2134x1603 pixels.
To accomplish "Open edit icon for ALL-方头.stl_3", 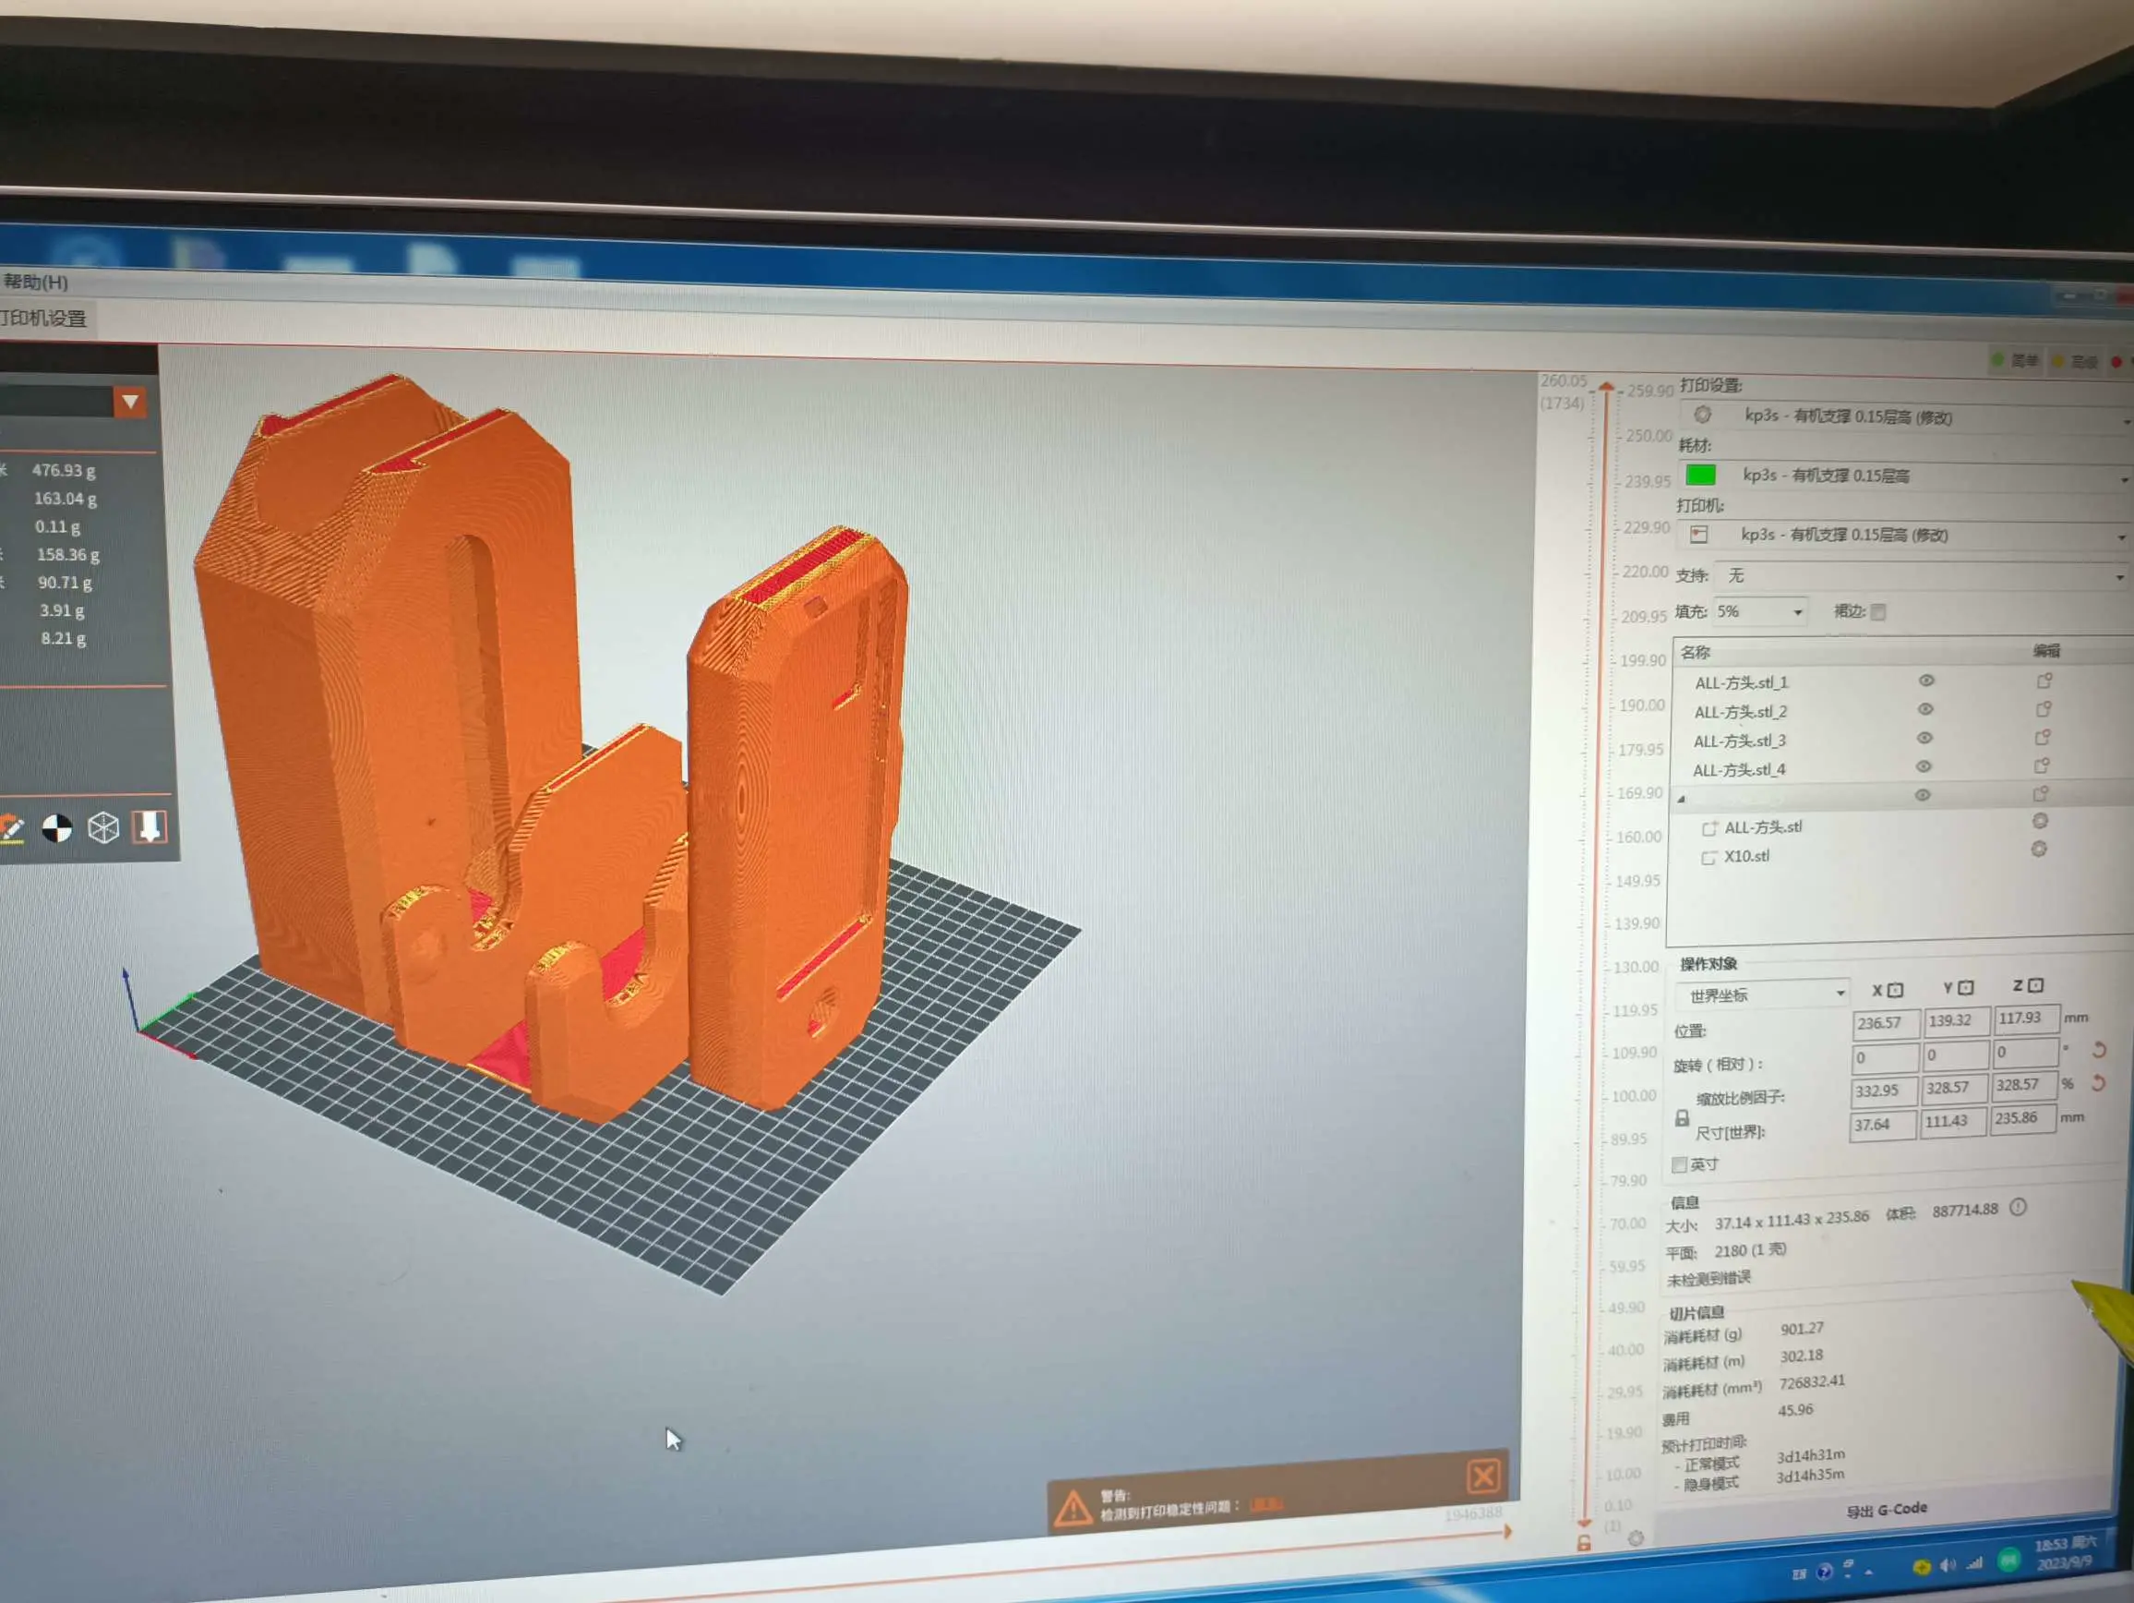I will click(2042, 739).
